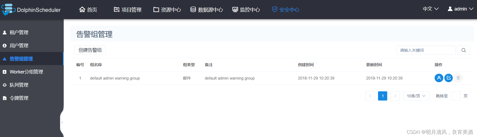The height and width of the screenshot is (137, 477).
Task: Click the Worker group icon in sidebar
Action: 4,72
